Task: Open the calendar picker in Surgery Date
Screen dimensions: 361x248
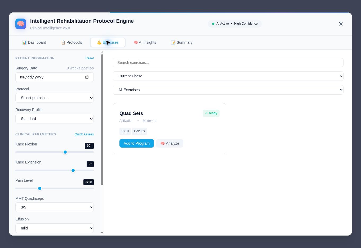Action: 87,77
